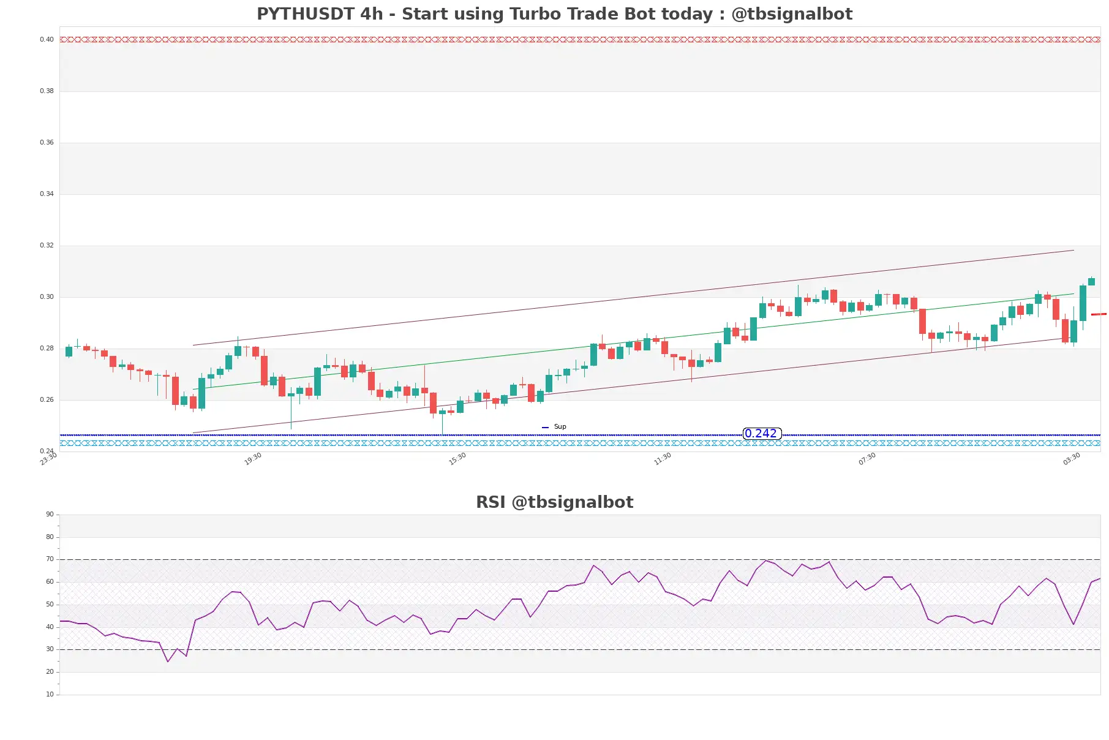Click the RSI axis value 30
Viewport: 1109px width, 740px height.
click(x=50, y=649)
